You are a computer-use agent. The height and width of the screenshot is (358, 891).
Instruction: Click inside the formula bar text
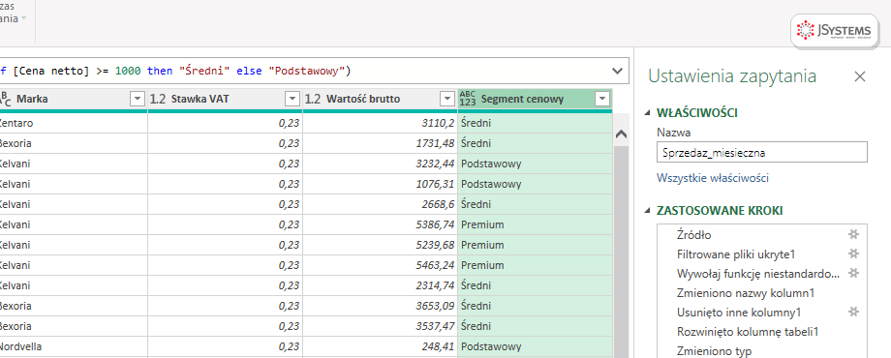pyautogui.click(x=176, y=71)
